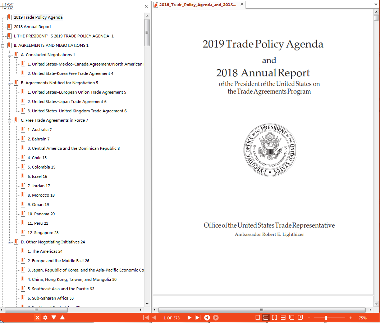Click the last view mode icon before zoom
The image size is (380, 323).
(x=301, y=317)
